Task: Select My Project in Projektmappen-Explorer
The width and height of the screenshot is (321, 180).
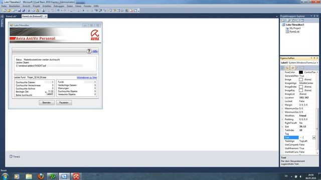Action: (x=295, y=28)
